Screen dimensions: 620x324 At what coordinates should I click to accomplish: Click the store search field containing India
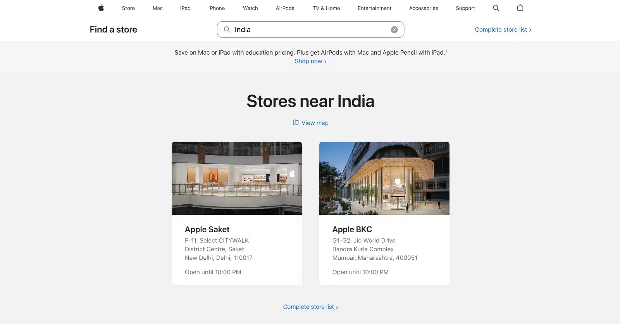click(x=310, y=29)
